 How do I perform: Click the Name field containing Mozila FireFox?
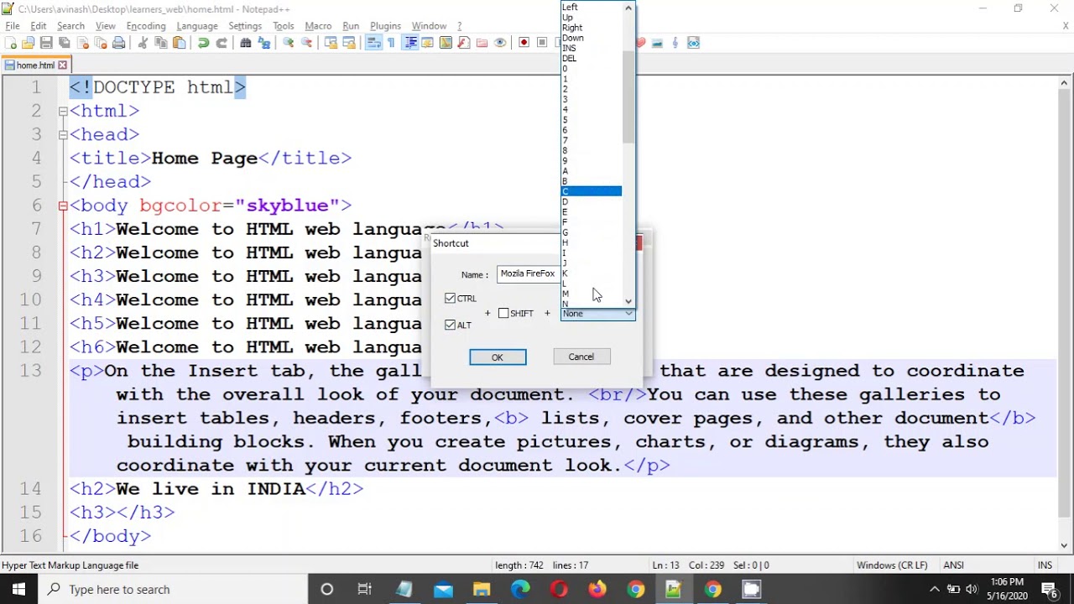[529, 273]
